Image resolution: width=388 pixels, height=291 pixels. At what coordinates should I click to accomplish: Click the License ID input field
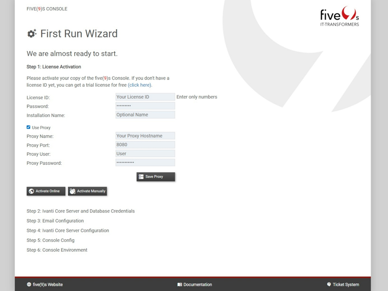tap(145, 97)
